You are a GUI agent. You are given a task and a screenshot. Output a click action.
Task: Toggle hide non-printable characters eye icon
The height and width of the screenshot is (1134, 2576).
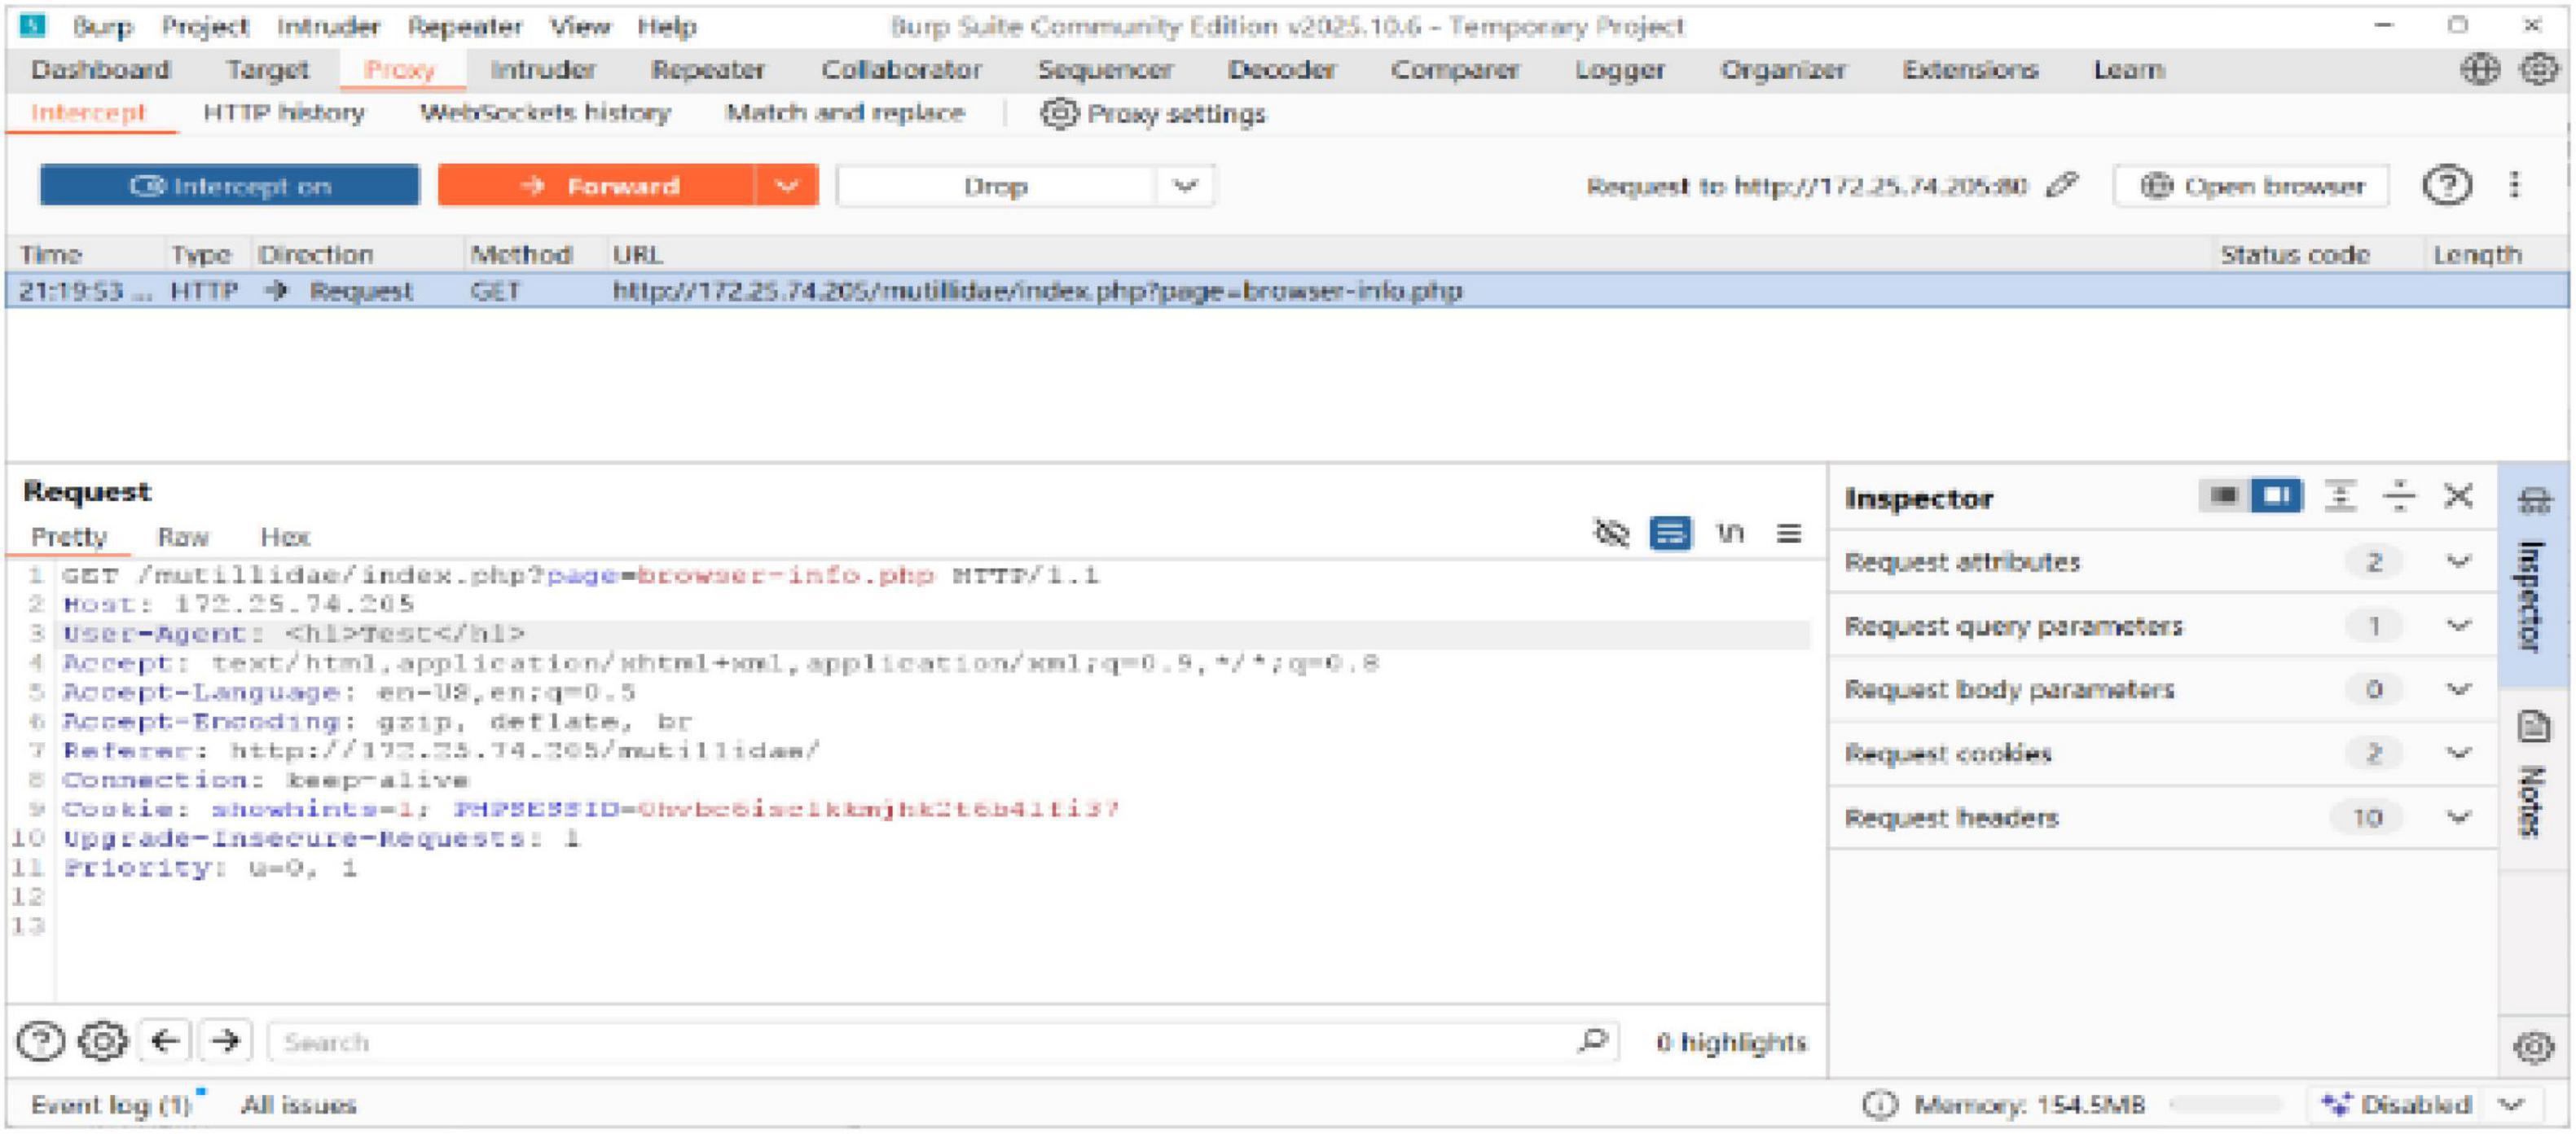tap(1610, 533)
